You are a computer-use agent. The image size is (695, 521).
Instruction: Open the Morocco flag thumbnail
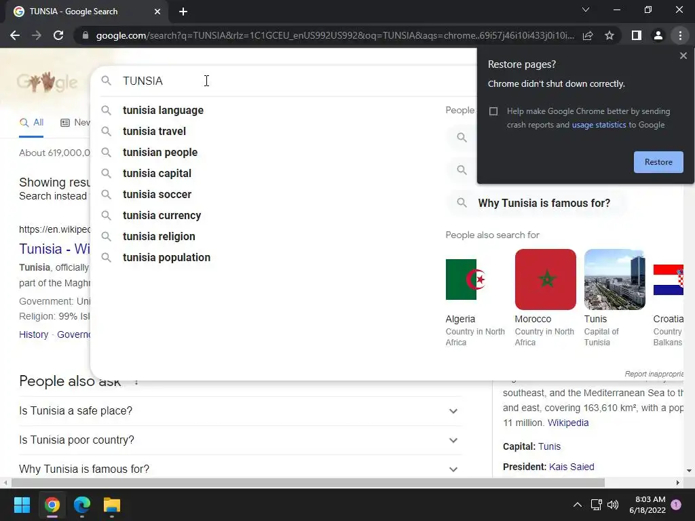[x=545, y=279]
